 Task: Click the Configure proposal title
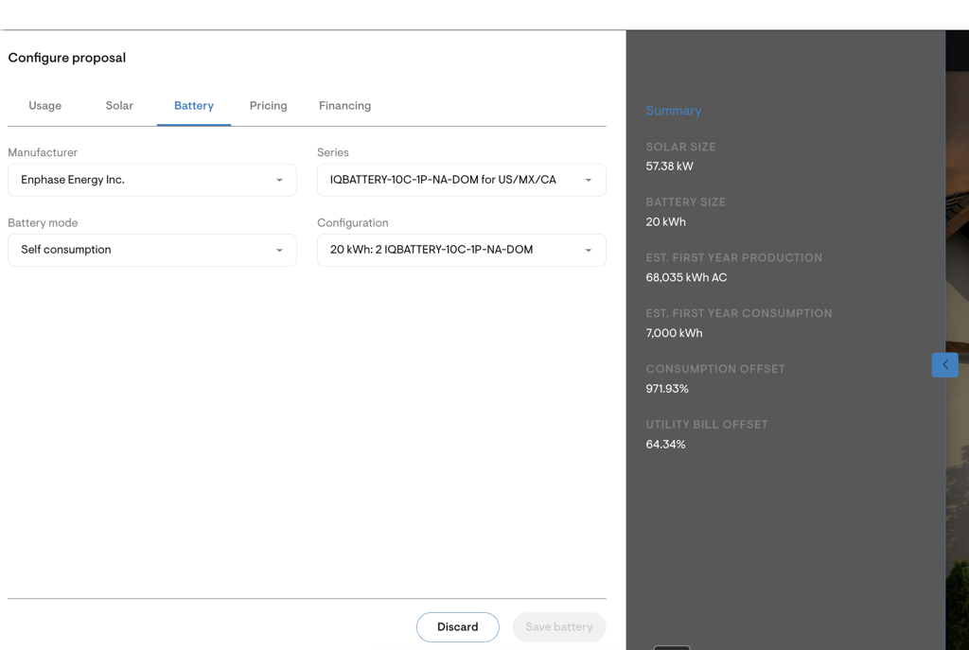pos(67,58)
